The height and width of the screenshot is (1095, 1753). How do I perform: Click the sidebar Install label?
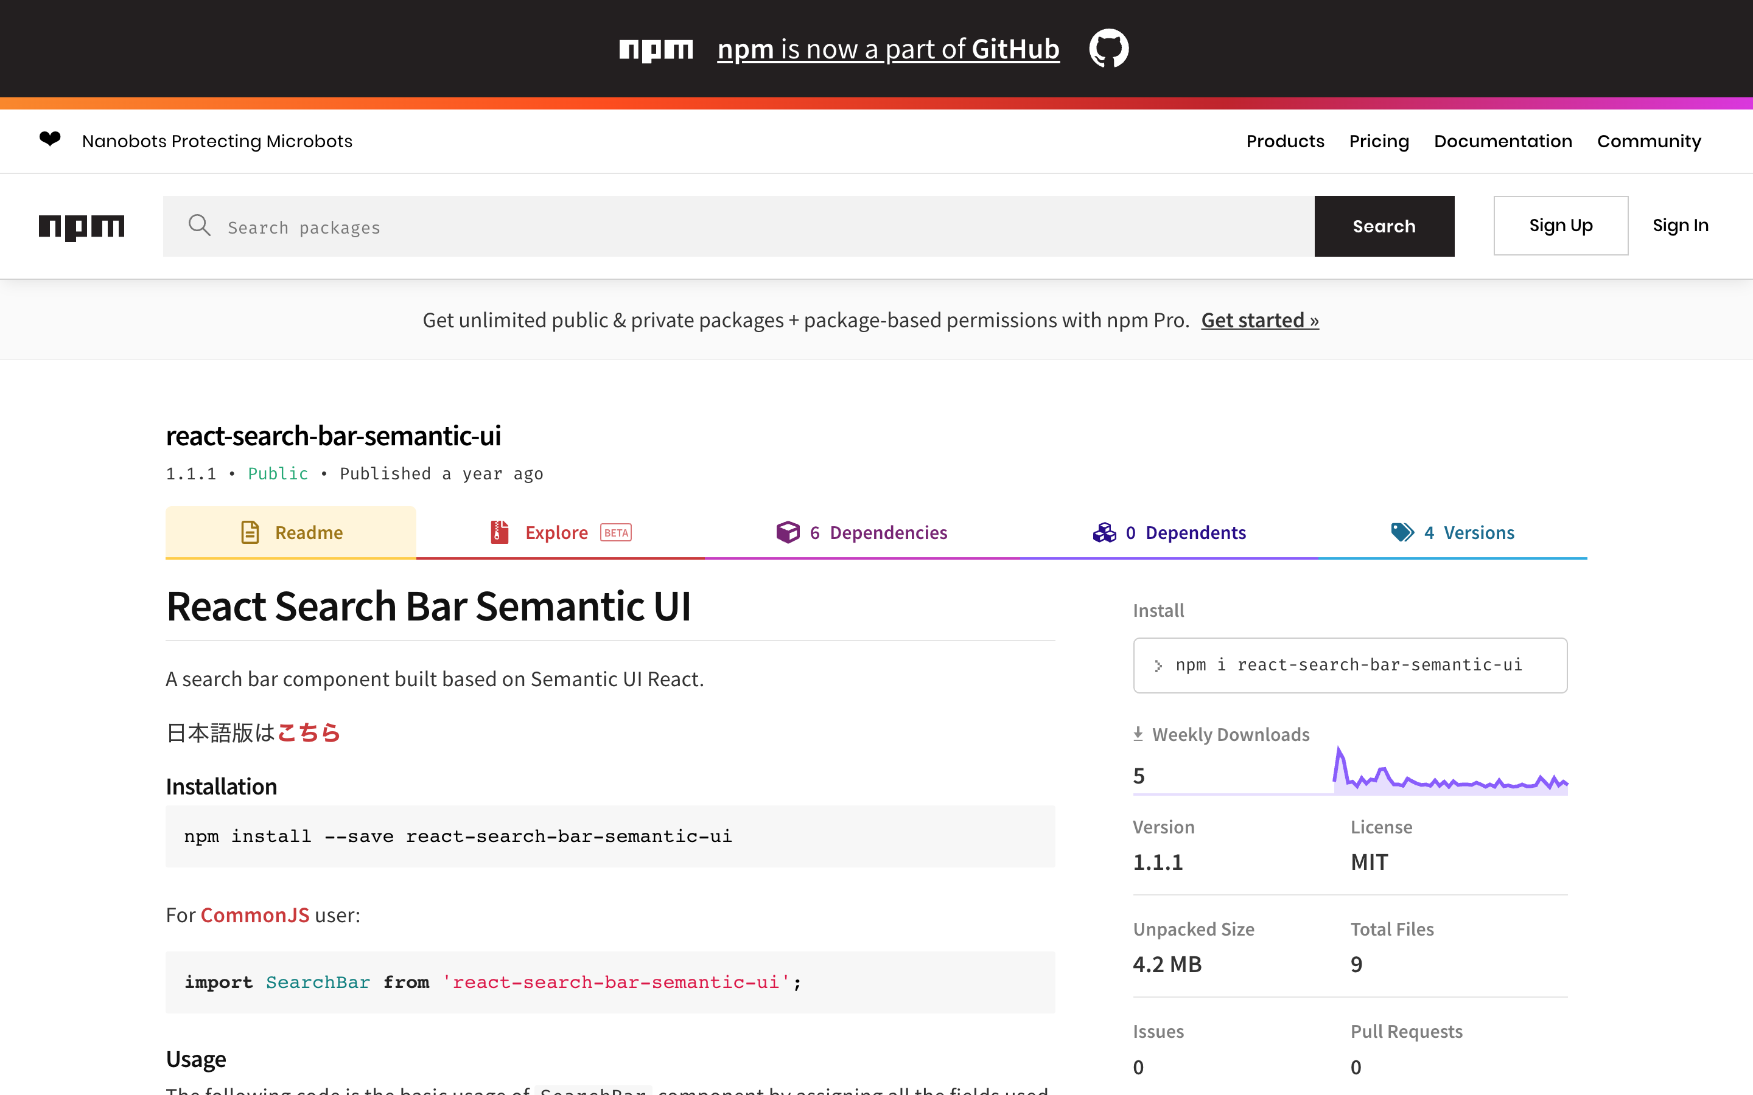1158,610
